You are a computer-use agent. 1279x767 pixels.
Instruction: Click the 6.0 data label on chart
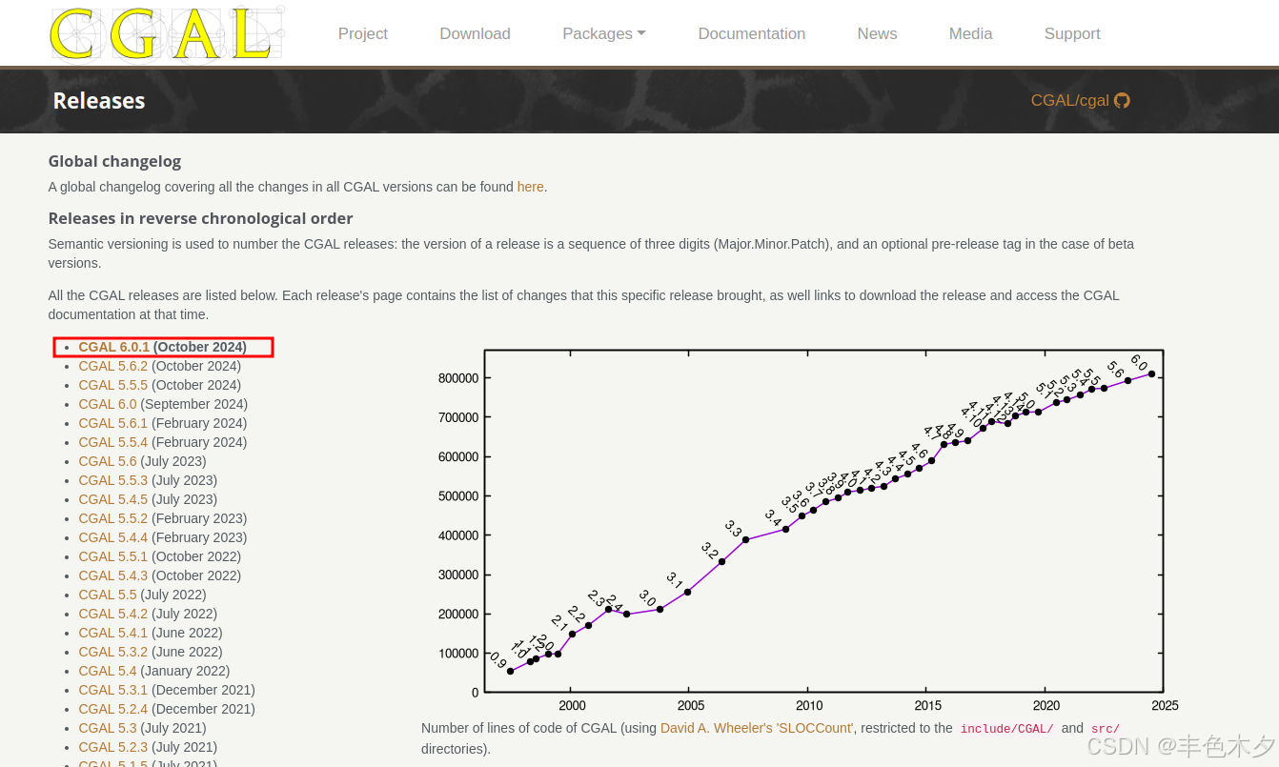point(1139,363)
